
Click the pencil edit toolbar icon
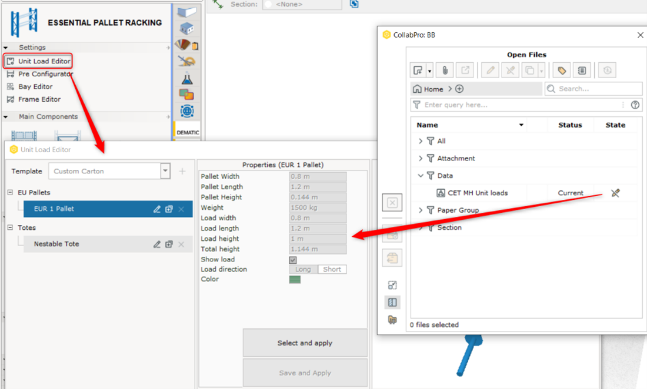pyautogui.click(x=490, y=71)
